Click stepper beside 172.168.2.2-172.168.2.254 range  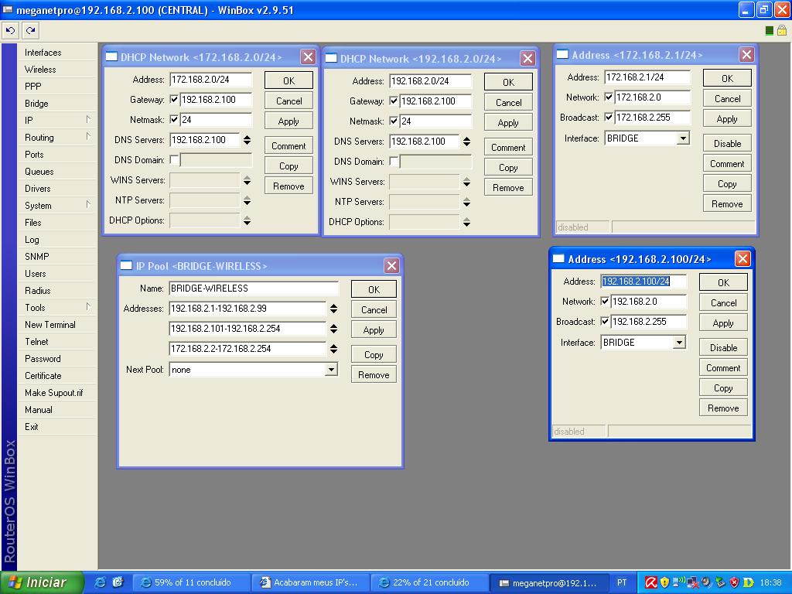334,349
